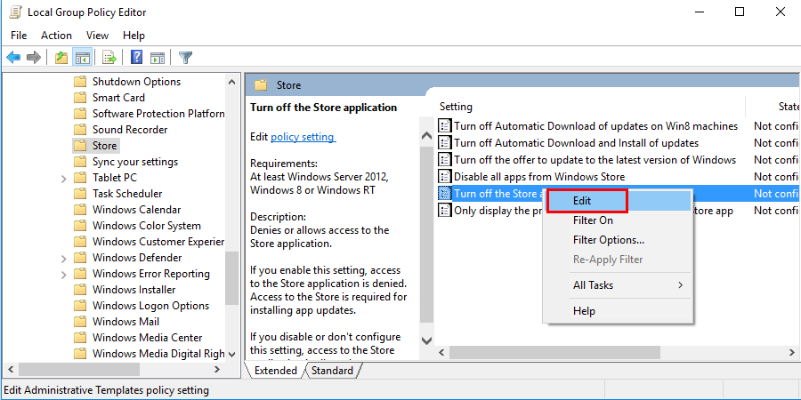Screen dimensions: 801x400
Task: Click the icon of the Only display the private store row
Action: coord(446,210)
